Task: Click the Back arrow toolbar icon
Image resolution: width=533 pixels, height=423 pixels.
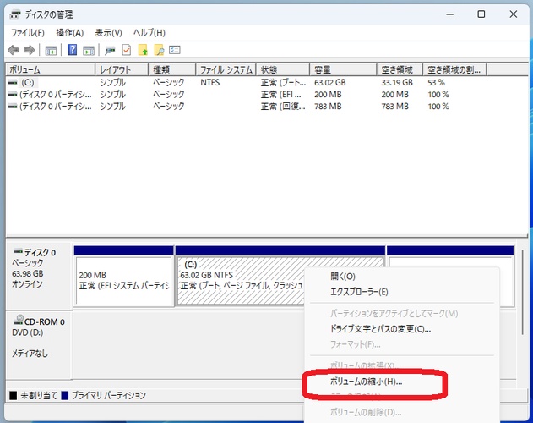Action: [x=14, y=51]
